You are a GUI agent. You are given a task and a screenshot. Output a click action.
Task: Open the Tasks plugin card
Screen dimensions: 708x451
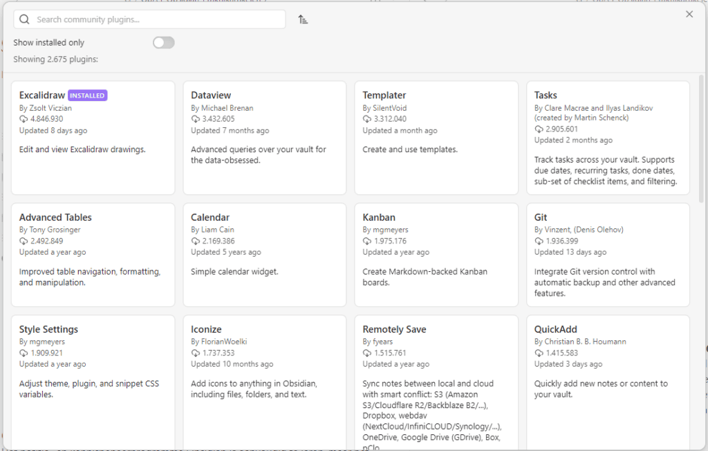pos(608,138)
